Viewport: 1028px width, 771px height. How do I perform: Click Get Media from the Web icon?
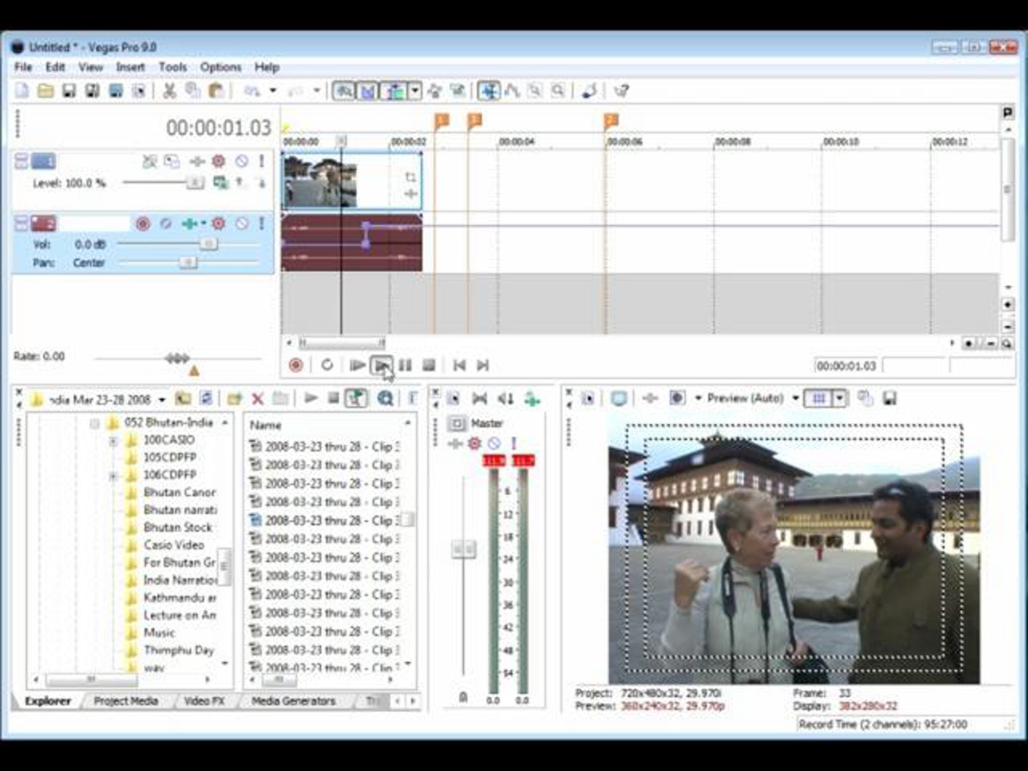pyautogui.click(x=385, y=398)
